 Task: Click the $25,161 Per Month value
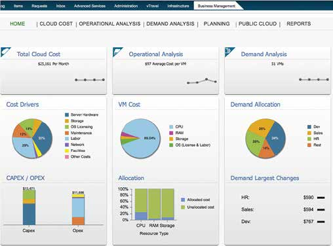tap(54, 64)
